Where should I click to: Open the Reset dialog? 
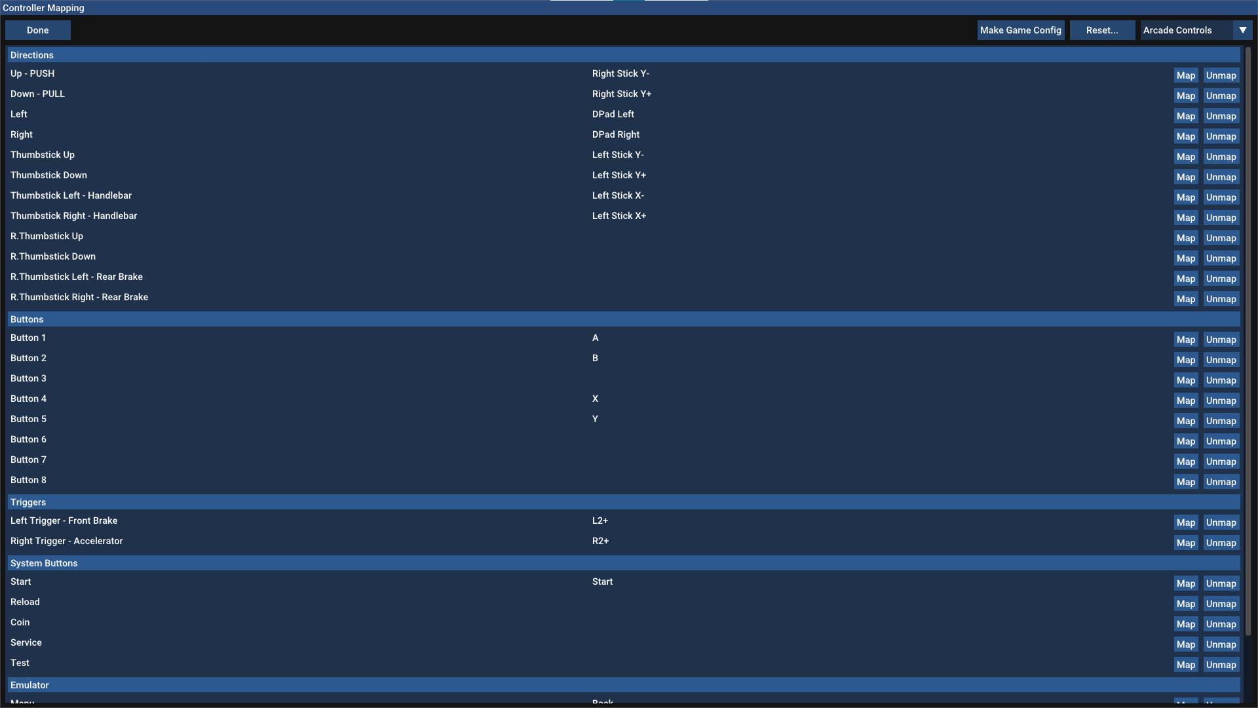coord(1102,30)
